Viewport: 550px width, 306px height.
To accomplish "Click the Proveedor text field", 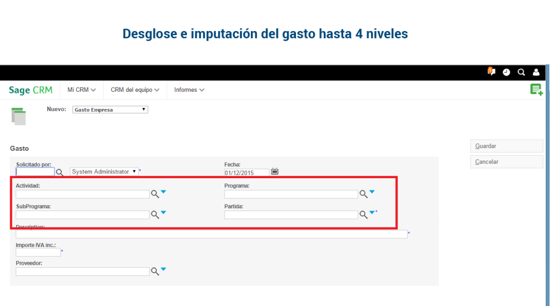I will pyautogui.click(x=82, y=272).
